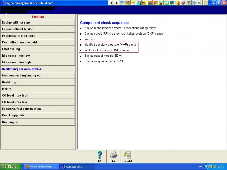Choose 'Idle speed - too low'

pos(38,56)
